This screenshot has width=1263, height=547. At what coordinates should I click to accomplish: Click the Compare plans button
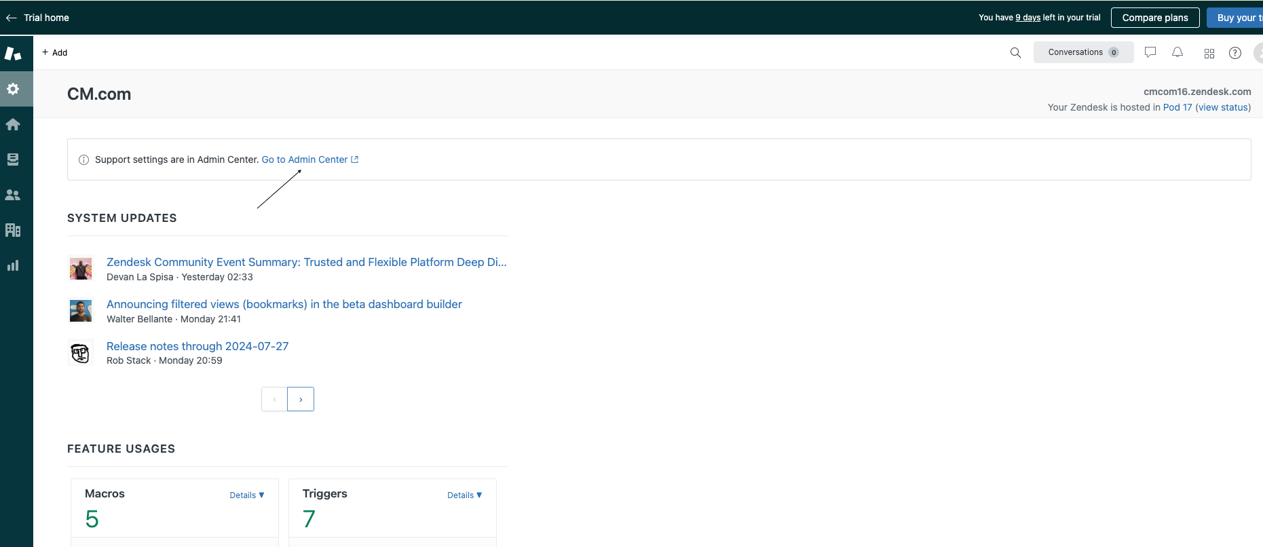[1154, 18]
